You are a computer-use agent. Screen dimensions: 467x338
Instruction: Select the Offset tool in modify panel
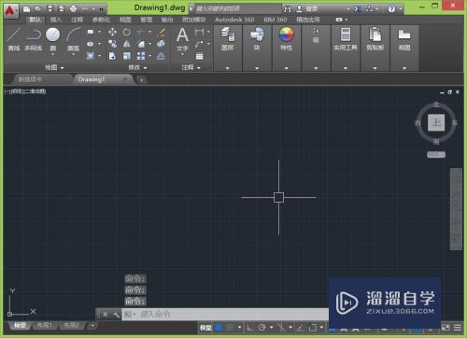[x=161, y=56]
